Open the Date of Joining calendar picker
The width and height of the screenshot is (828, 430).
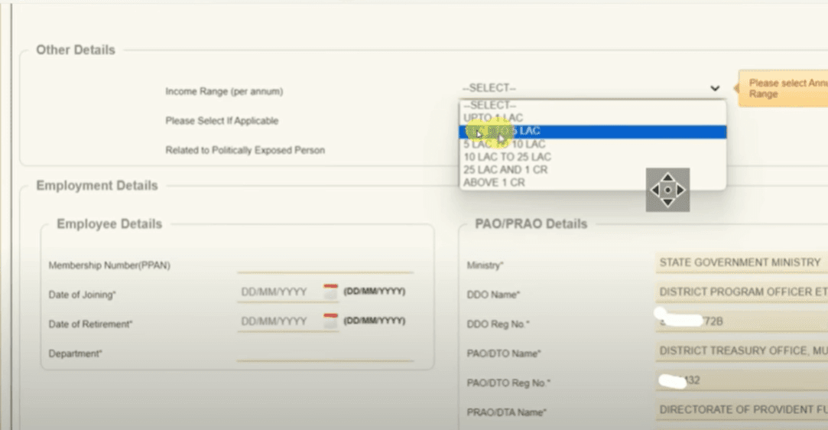330,292
